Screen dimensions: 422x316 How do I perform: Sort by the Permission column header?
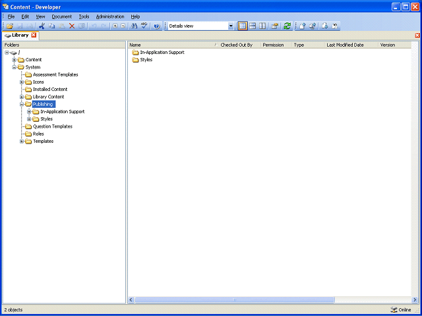[276, 45]
